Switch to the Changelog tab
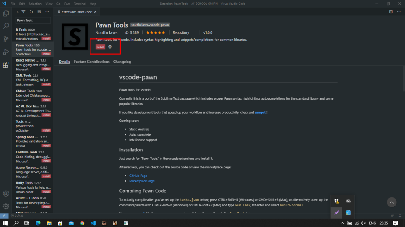This screenshot has width=405, height=227. (122, 62)
